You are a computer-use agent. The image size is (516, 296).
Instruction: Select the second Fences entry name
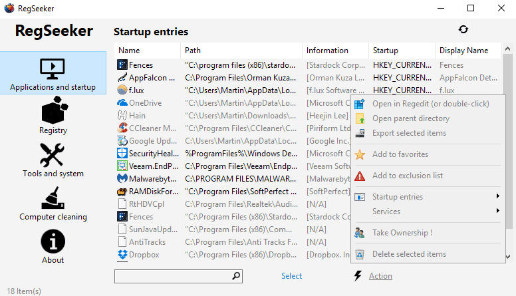[x=141, y=217]
